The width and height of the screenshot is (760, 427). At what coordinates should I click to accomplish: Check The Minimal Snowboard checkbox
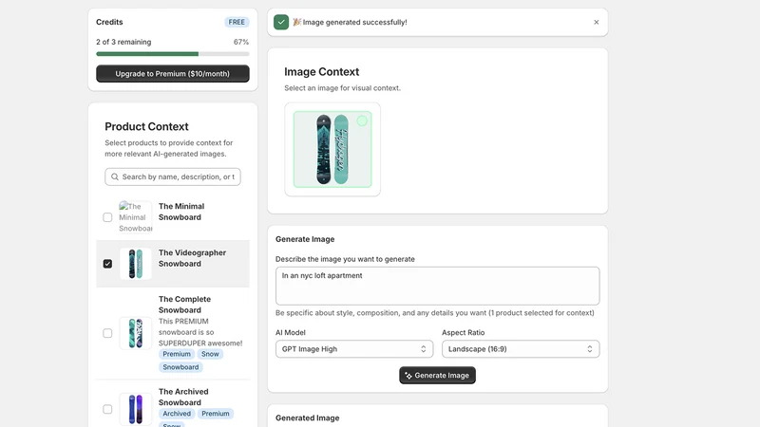point(107,217)
